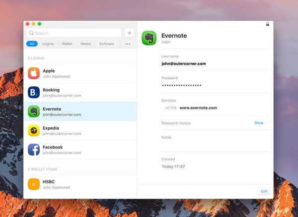Click the '5 LOGINS' section header
Viewport: 298px width, 217px height.
[x=36, y=58]
